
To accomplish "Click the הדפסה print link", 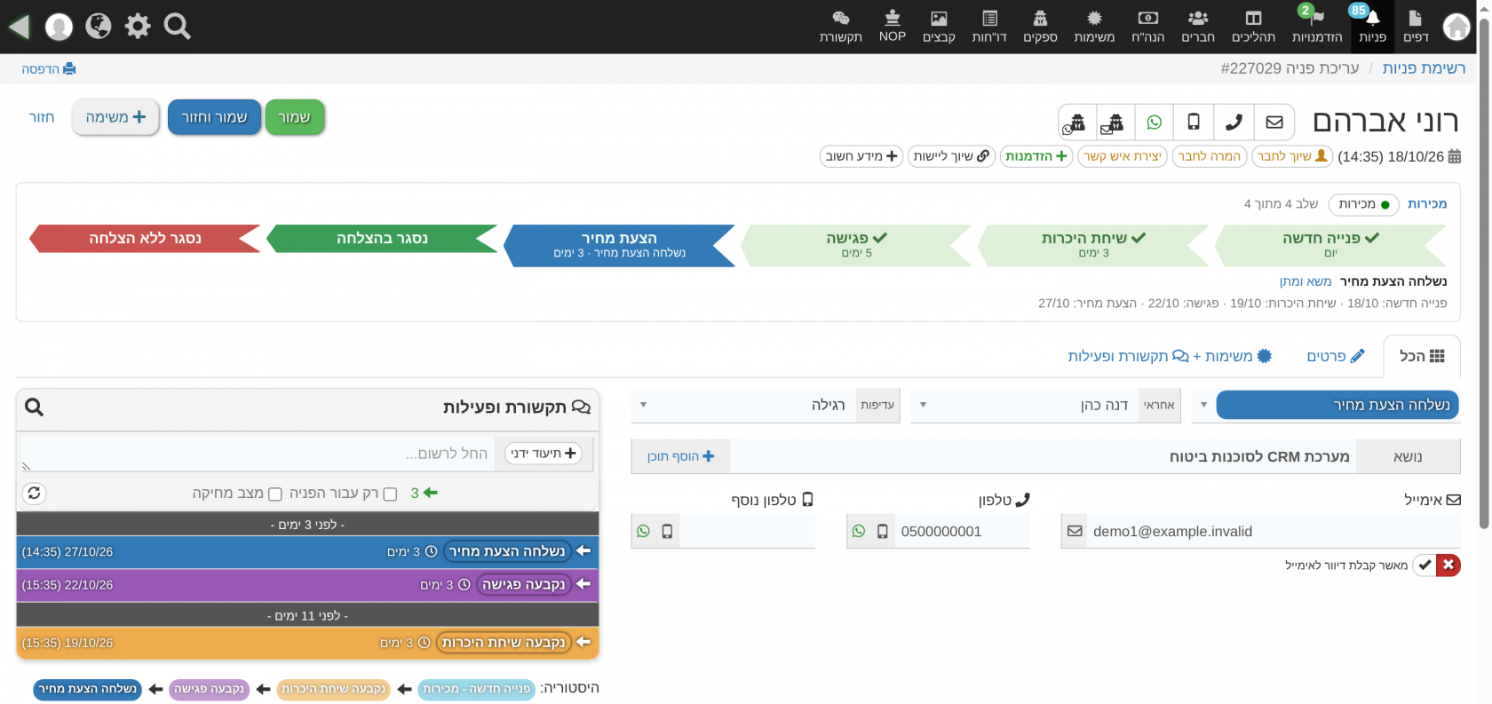I will click(49, 69).
